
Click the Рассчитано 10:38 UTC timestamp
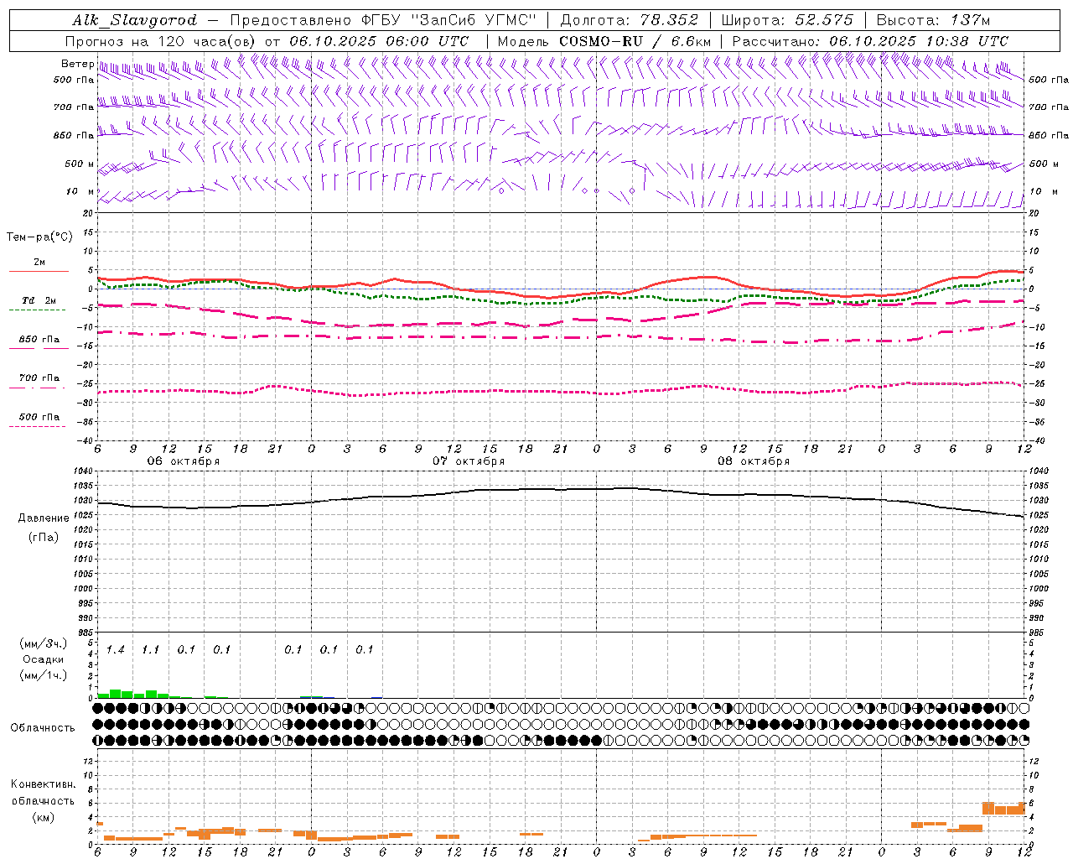(x=870, y=41)
